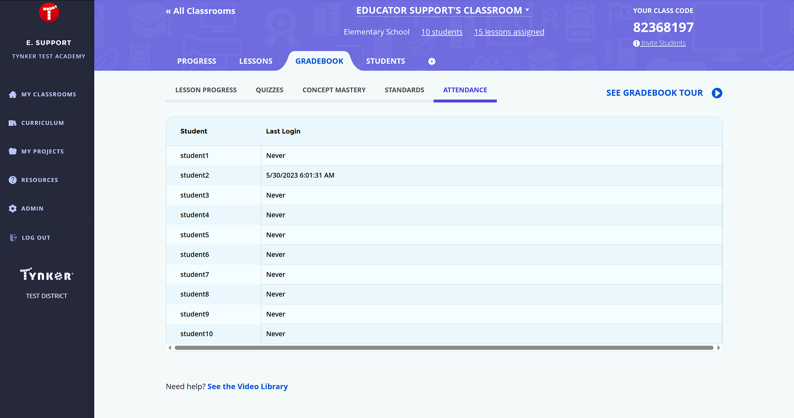
Task: Click the Last Login column header
Action: click(283, 131)
